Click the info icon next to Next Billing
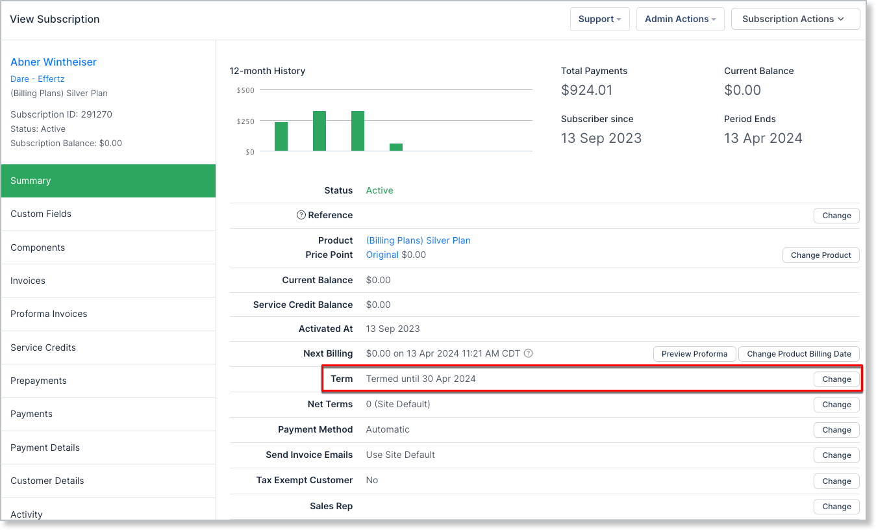876x530 pixels. click(529, 354)
